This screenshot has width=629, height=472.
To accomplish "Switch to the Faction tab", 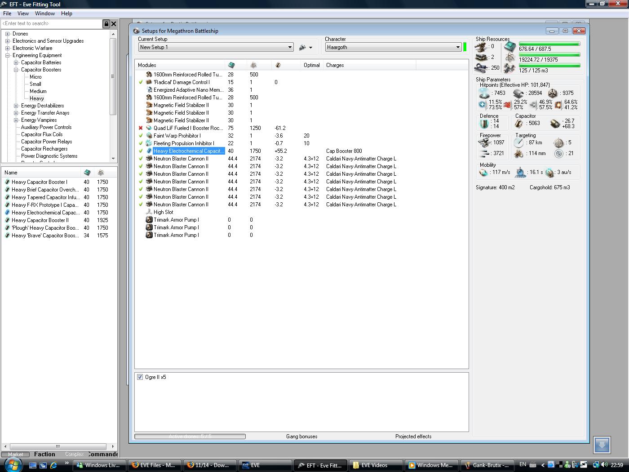I will point(45,454).
